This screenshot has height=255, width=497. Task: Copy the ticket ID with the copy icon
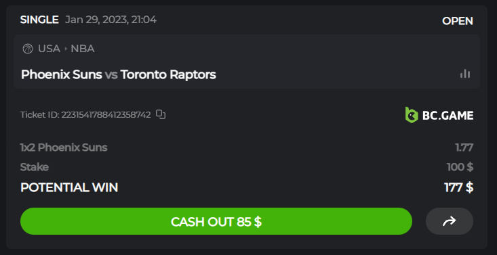point(161,114)
